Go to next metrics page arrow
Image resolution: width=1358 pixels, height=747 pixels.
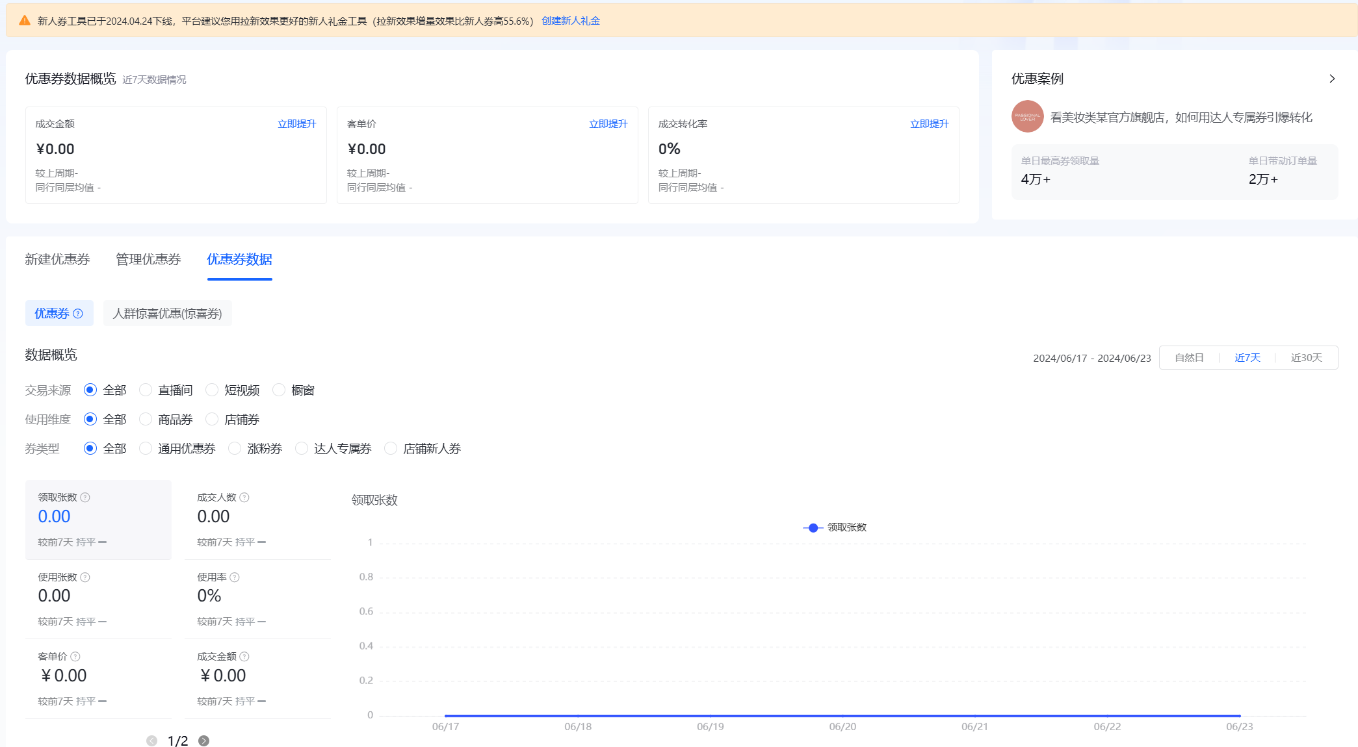(x=203, y=741)
